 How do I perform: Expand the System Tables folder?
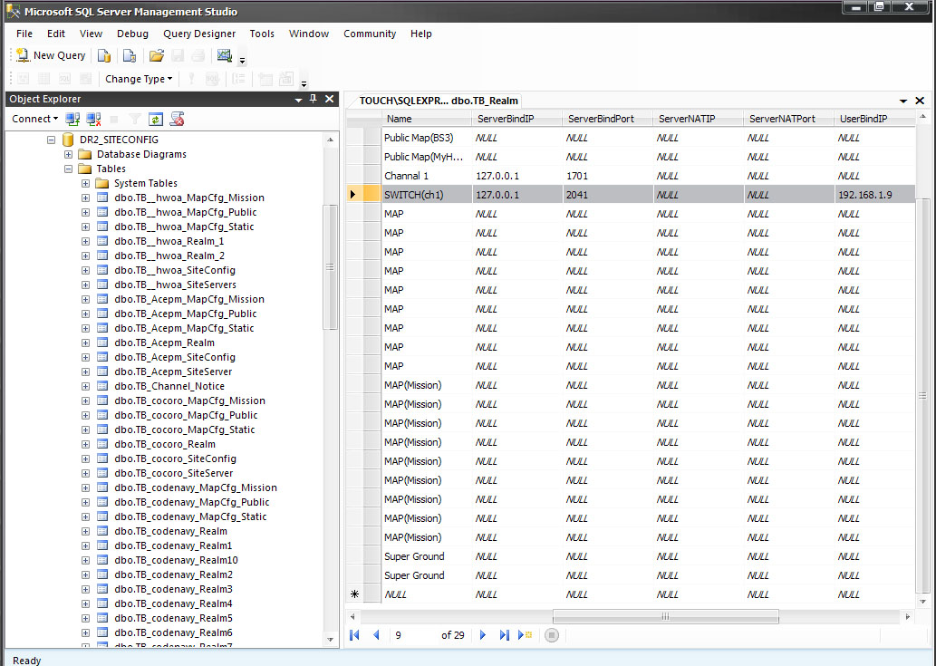pyautogui.click(x=86, y=183)
